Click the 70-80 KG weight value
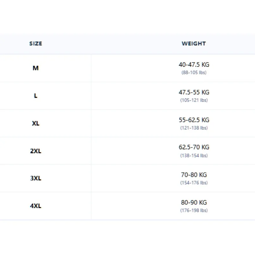 coord(194,175)
